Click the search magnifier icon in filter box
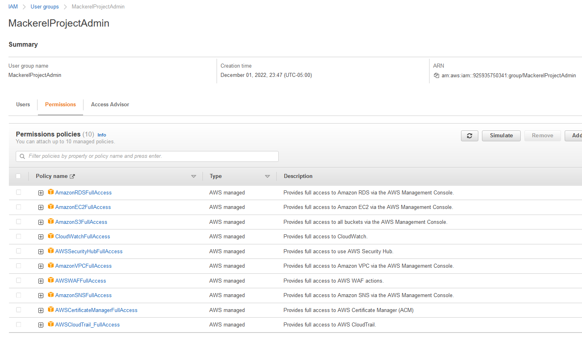The height and width of the screenshot is (343, 582). click(23, 156)
